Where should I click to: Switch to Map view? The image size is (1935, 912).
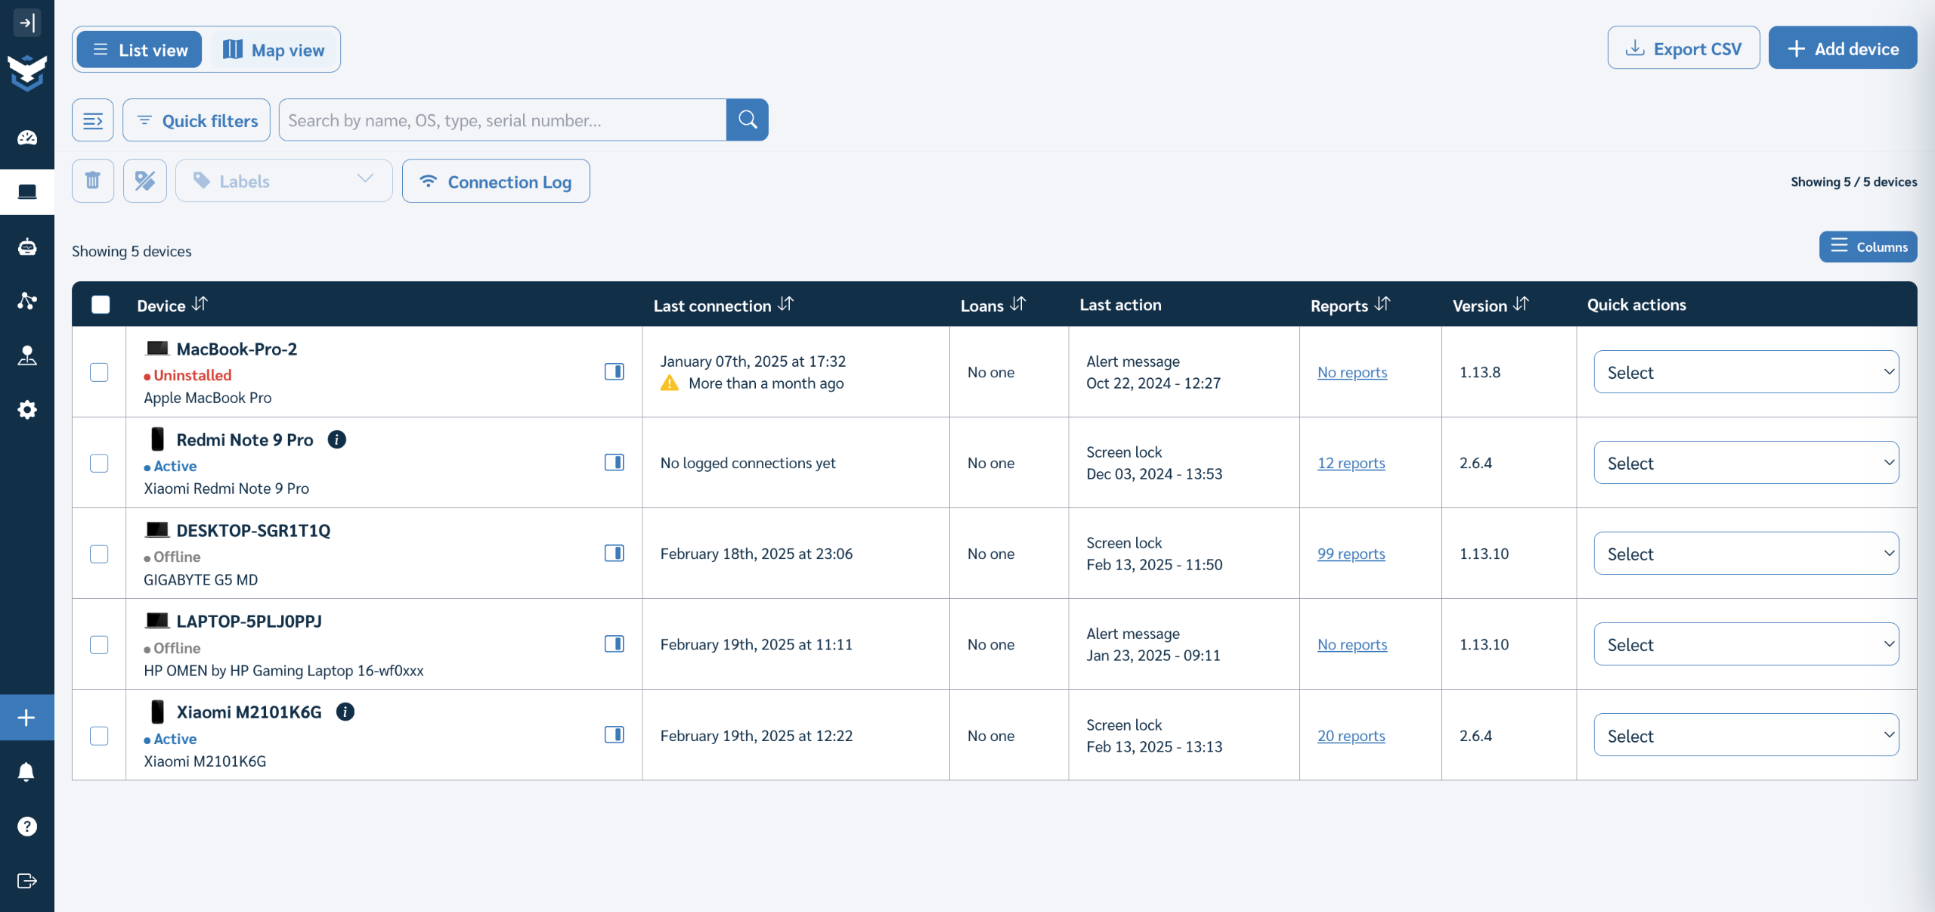pyautogui.click(x=274, y=50)
